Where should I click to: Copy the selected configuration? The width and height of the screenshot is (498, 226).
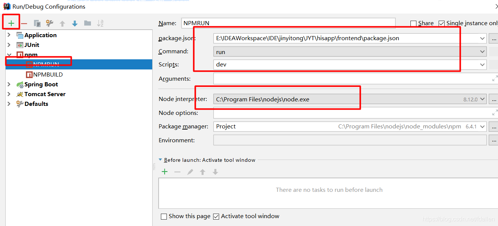coord(37,23)
